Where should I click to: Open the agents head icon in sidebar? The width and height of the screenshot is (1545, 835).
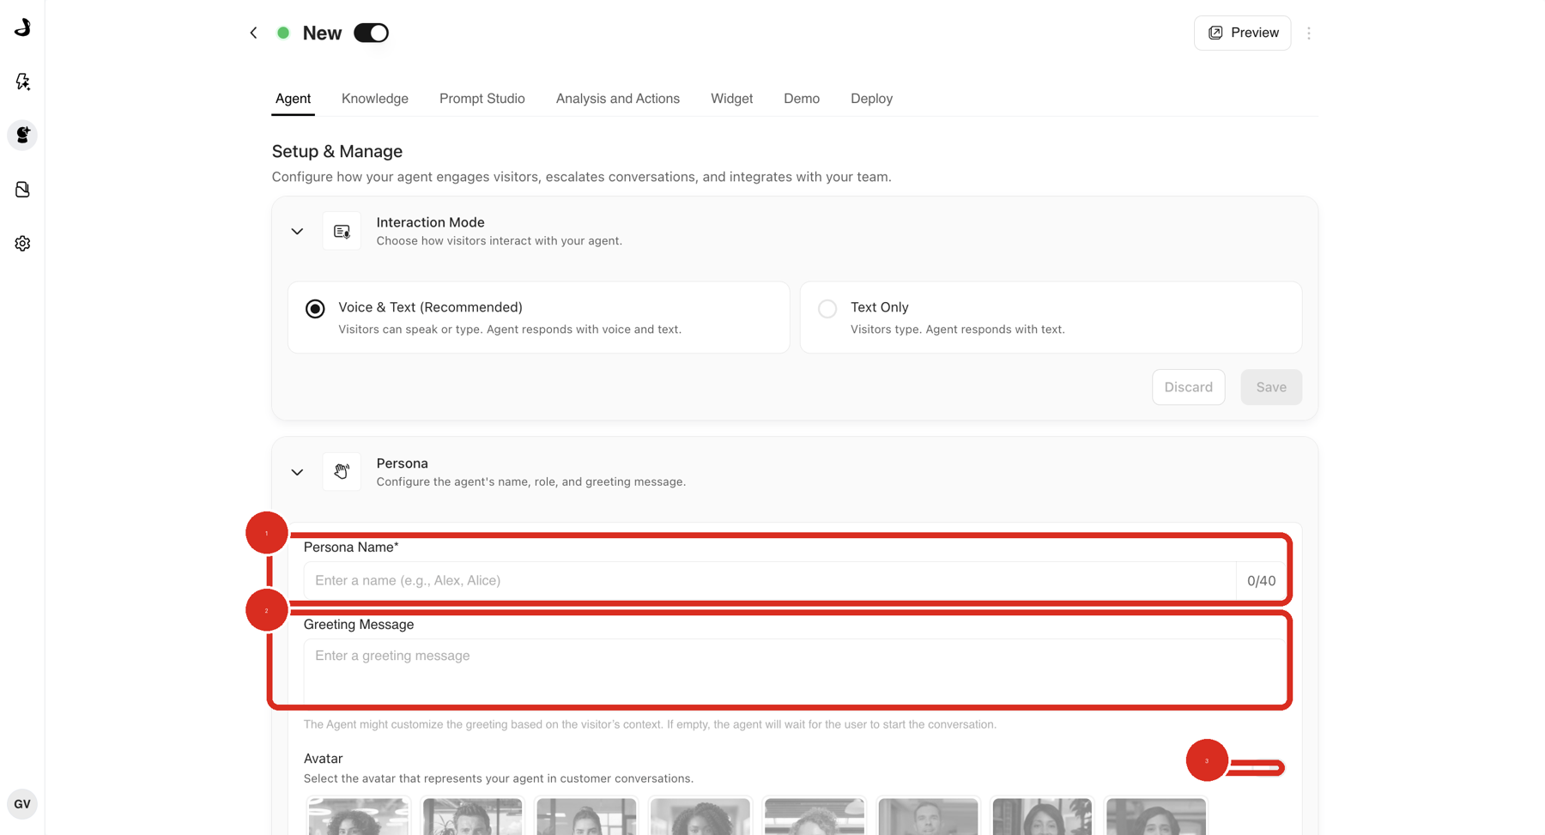pyautogui.click(x=22, y=136)
